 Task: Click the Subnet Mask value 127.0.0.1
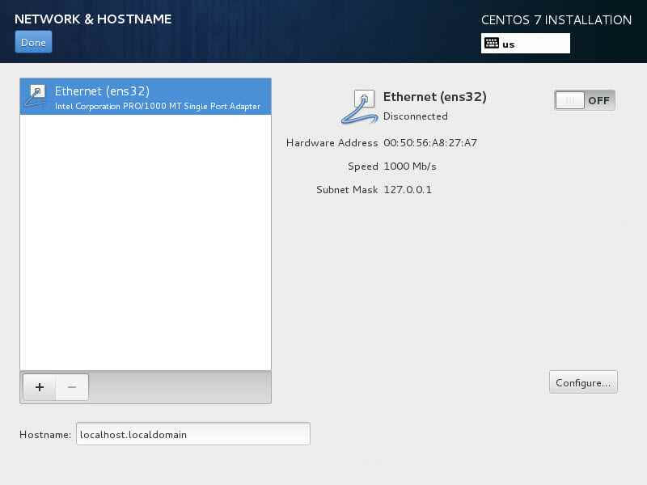pyautogui.click(x=408, y=190)
